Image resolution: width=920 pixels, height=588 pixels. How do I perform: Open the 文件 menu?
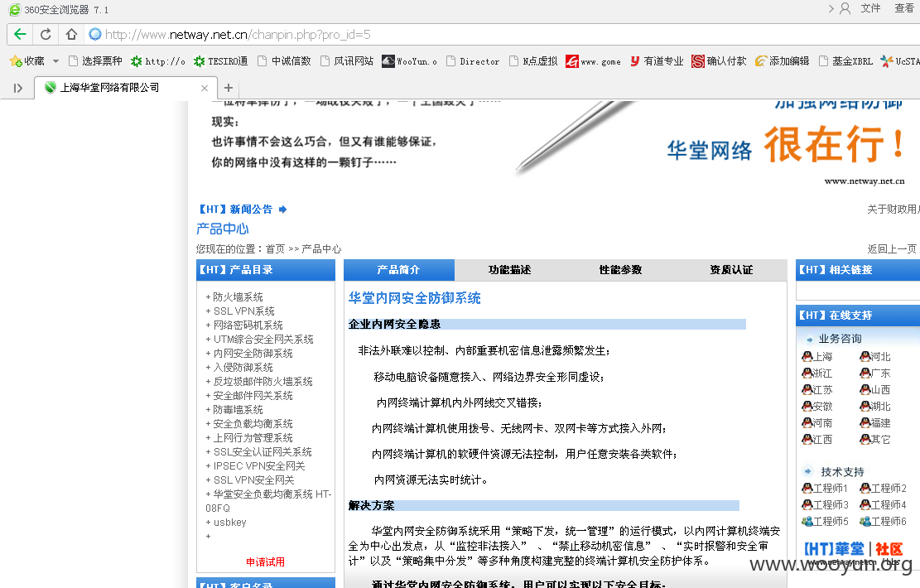click(870, 8)
